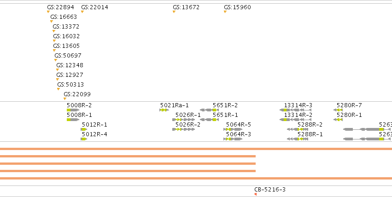Click the 13314R-3 transcript glyph
This screenshot has width=392, height=197.
tap(296, 110)
